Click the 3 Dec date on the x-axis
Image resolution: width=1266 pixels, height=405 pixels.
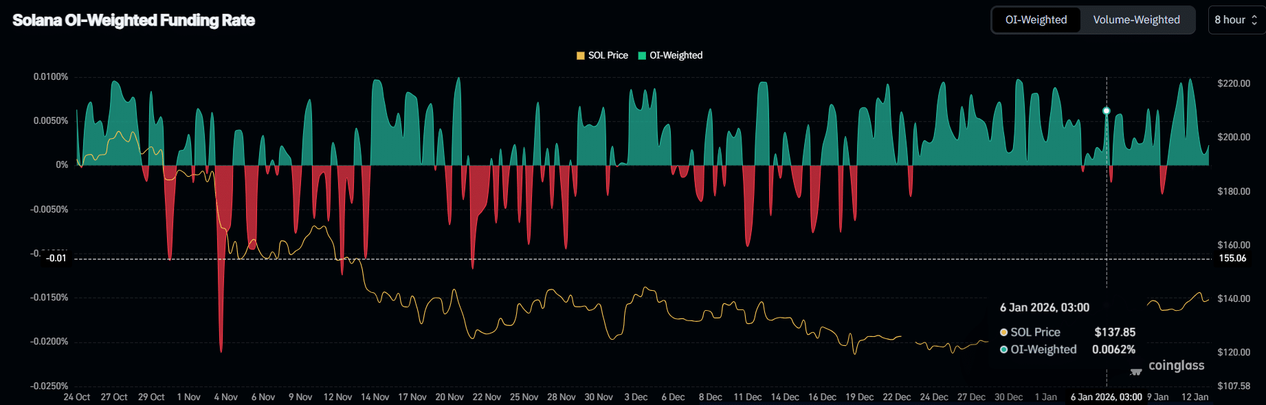tap(636, 397)
